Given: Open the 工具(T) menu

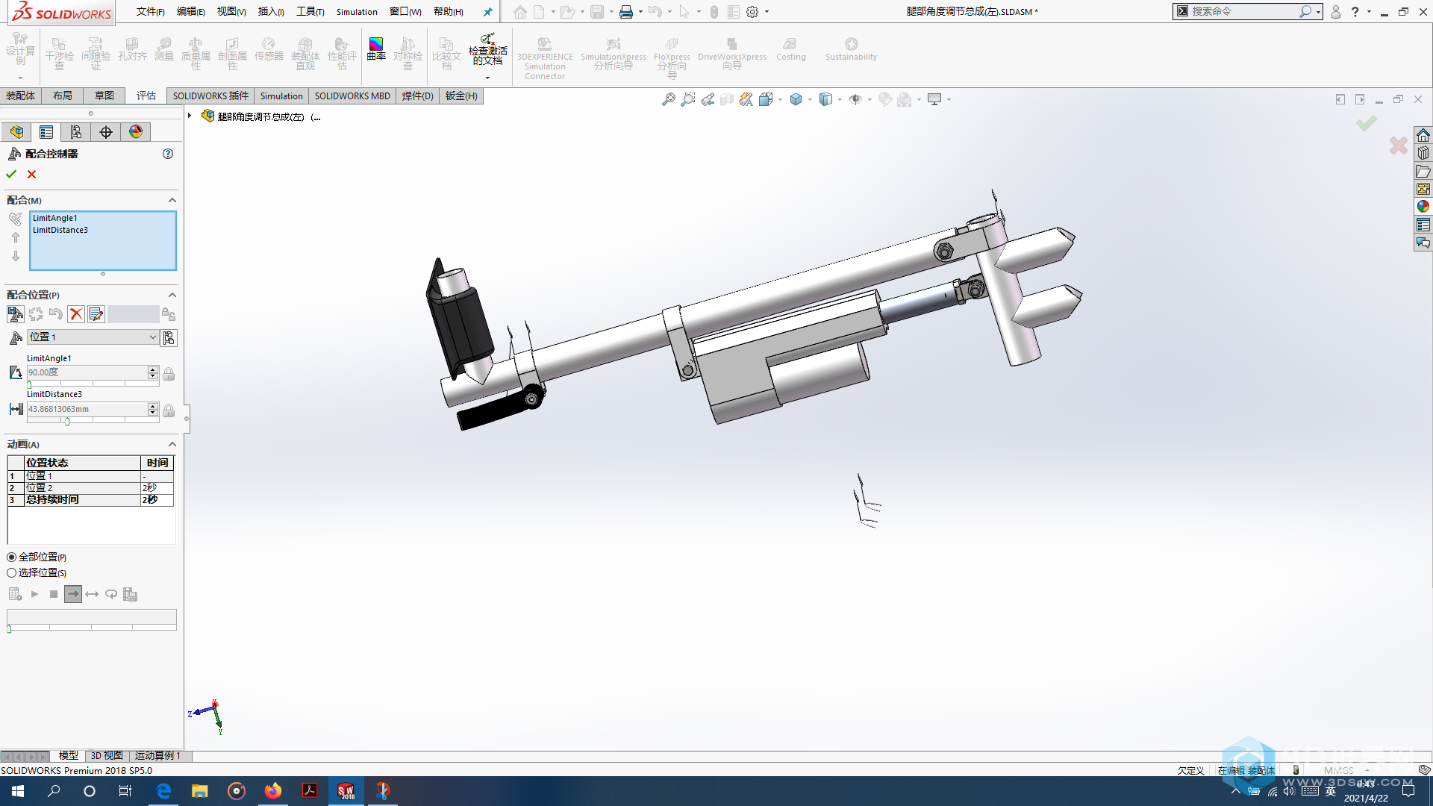Looking at the screenshot, I should point(310,12).
